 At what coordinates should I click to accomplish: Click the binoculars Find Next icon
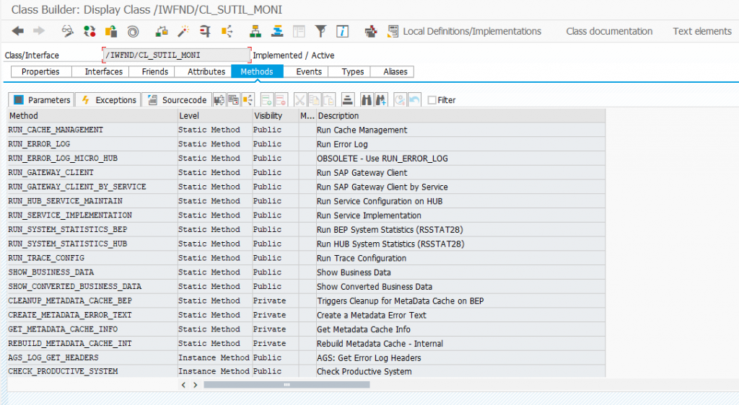tap(381, 99)
